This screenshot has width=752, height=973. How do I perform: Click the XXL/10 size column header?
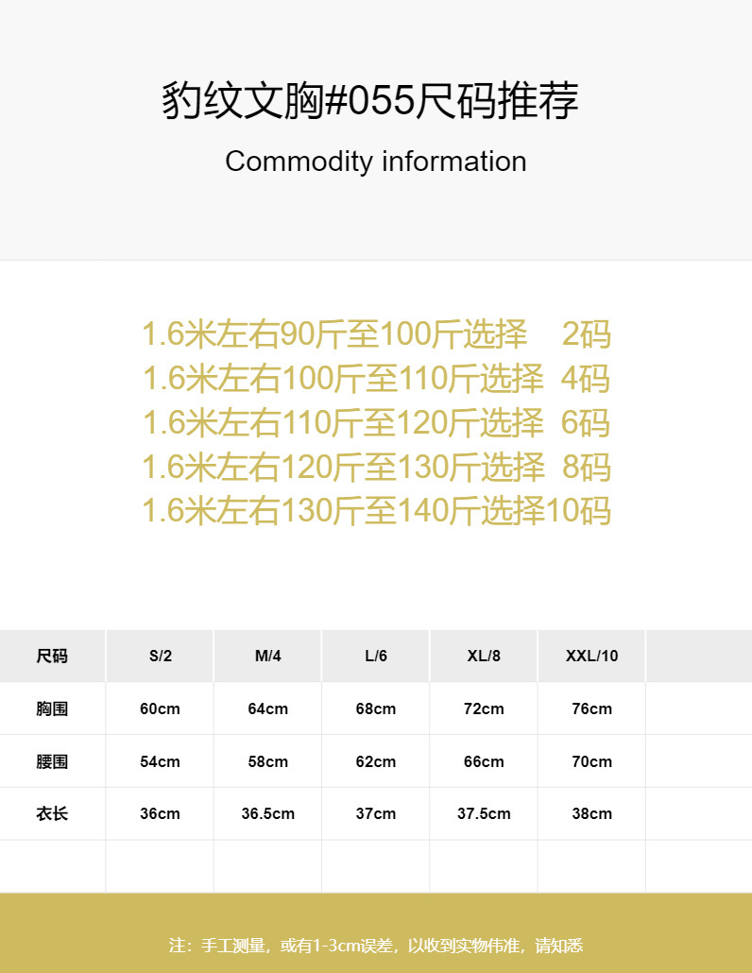click(x=591, y=656)
